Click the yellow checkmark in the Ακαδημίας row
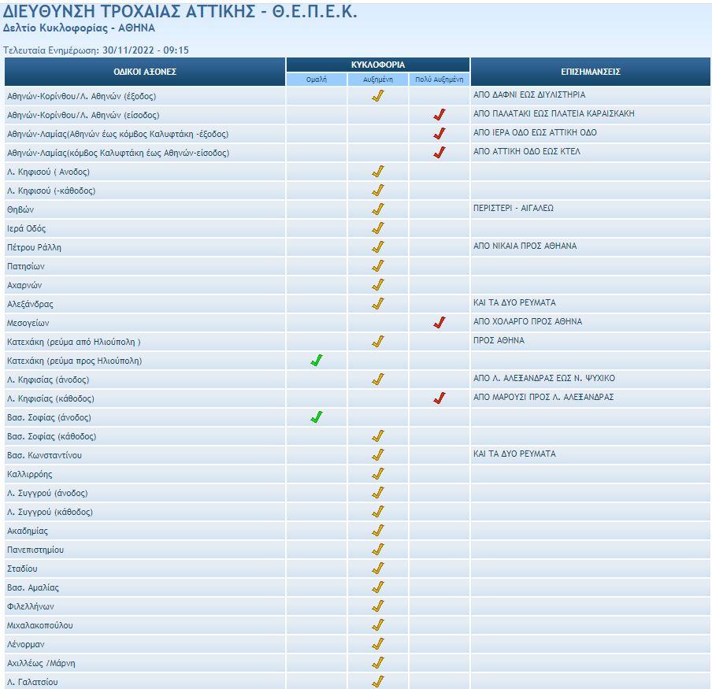Screen dimensions: 712x689 coord(378,531)
